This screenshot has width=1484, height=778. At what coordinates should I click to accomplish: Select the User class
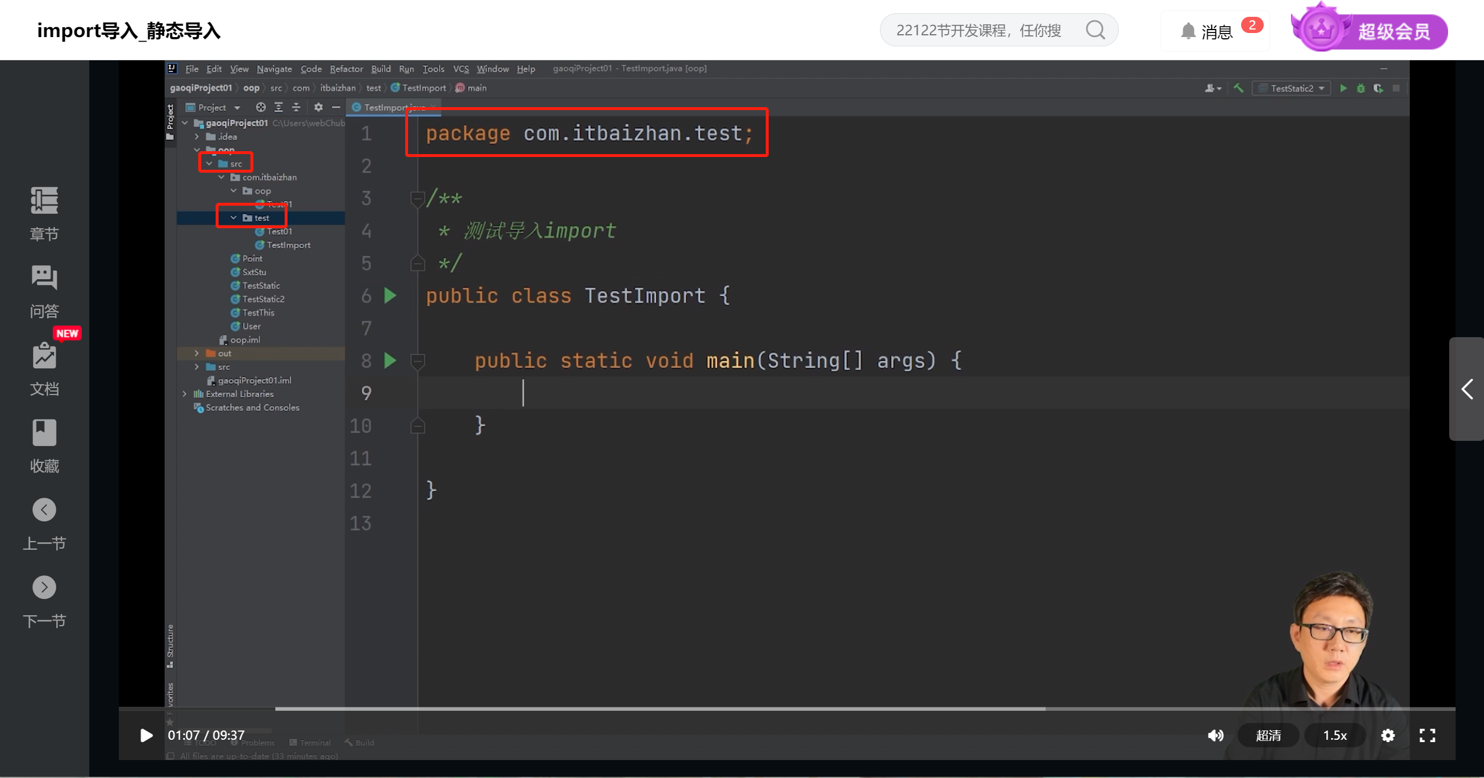(246, 326)
